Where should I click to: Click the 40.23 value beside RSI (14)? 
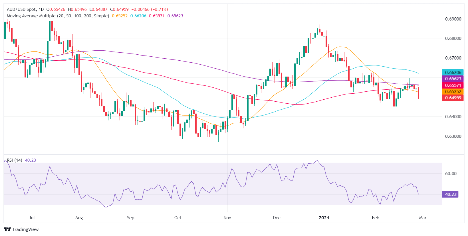(x=31, y=160)
